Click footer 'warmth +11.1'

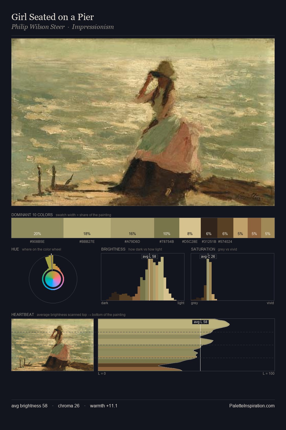[x=104, y=406]
